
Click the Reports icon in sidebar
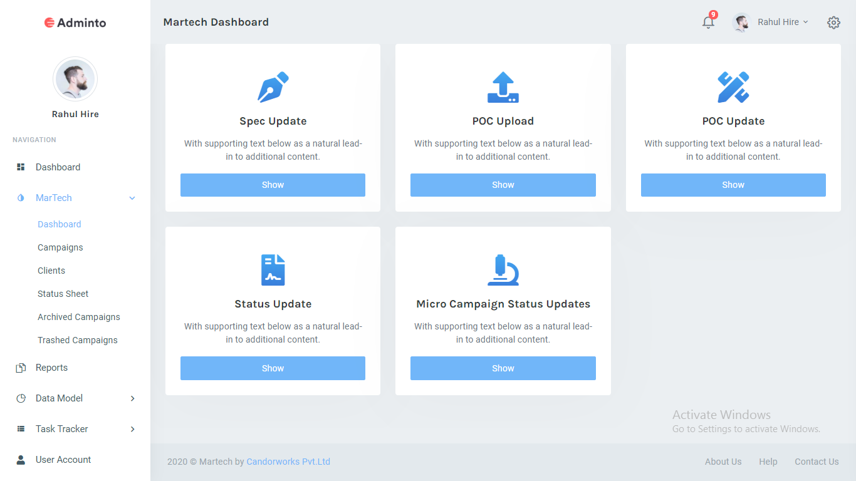(21, 368)
